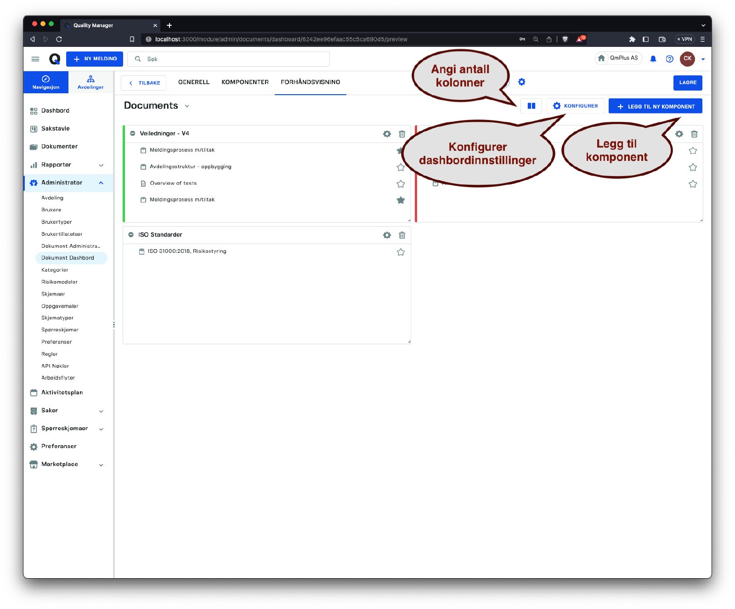The image size is (735, 609).
Task: Click the column layout icon button
Action: [531, 106]
